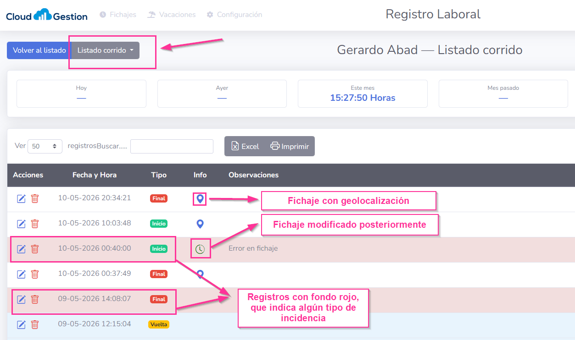Screen dimensions: 575x340
Task: Click the Final badge at 20:34:21
Action: coord(159,198)
